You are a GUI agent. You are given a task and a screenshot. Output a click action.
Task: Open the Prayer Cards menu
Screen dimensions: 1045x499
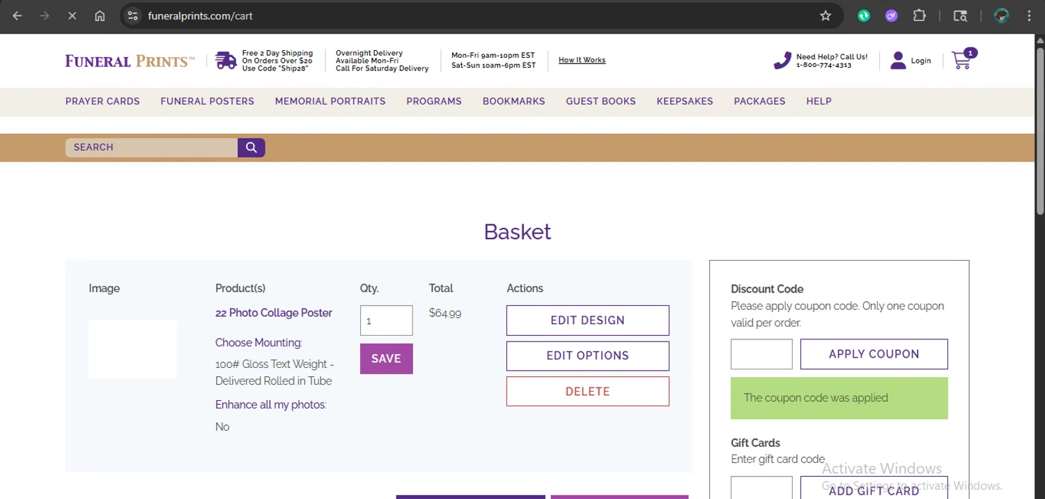[x=102, y=101]
